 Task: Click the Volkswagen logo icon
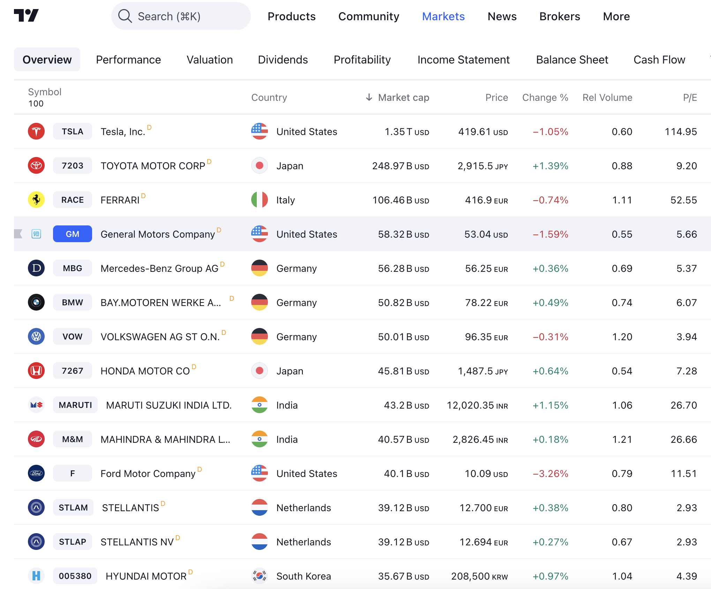36,337
